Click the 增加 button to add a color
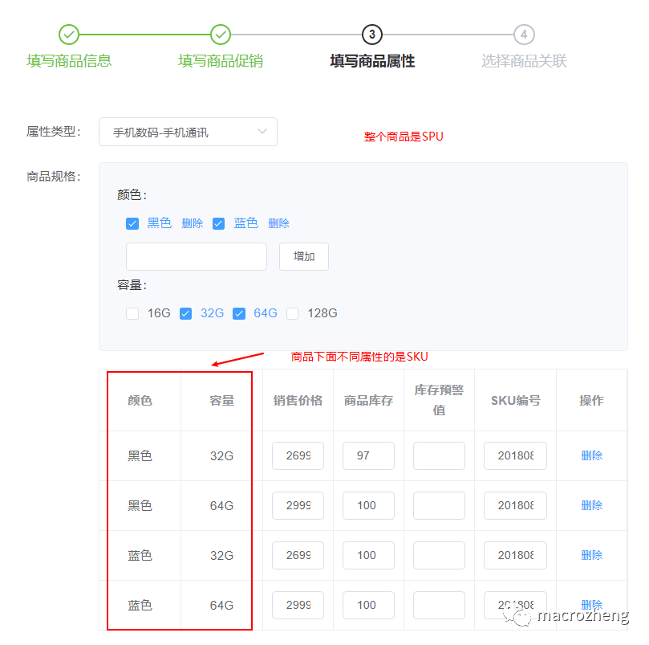Image resolution: width=649 pixels, height=645 pixels. [303, 256]
